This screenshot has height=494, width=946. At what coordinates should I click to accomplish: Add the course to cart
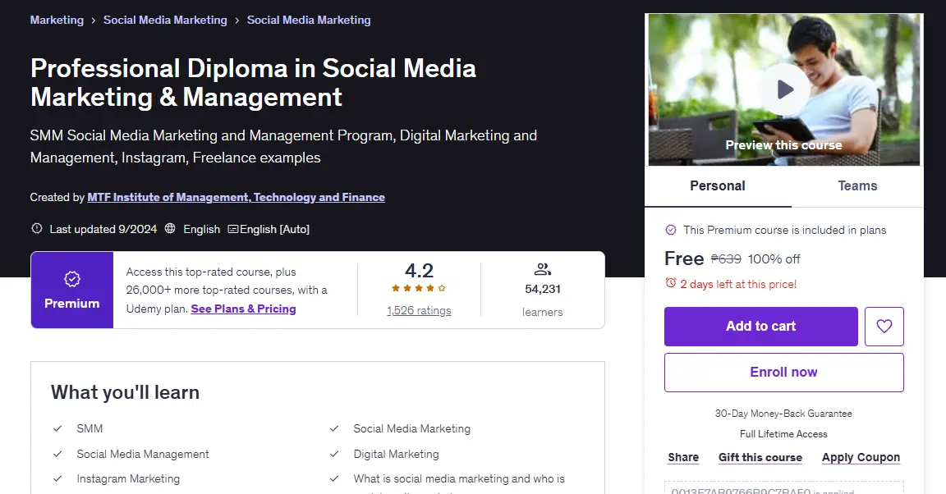[x=760, y=327]
